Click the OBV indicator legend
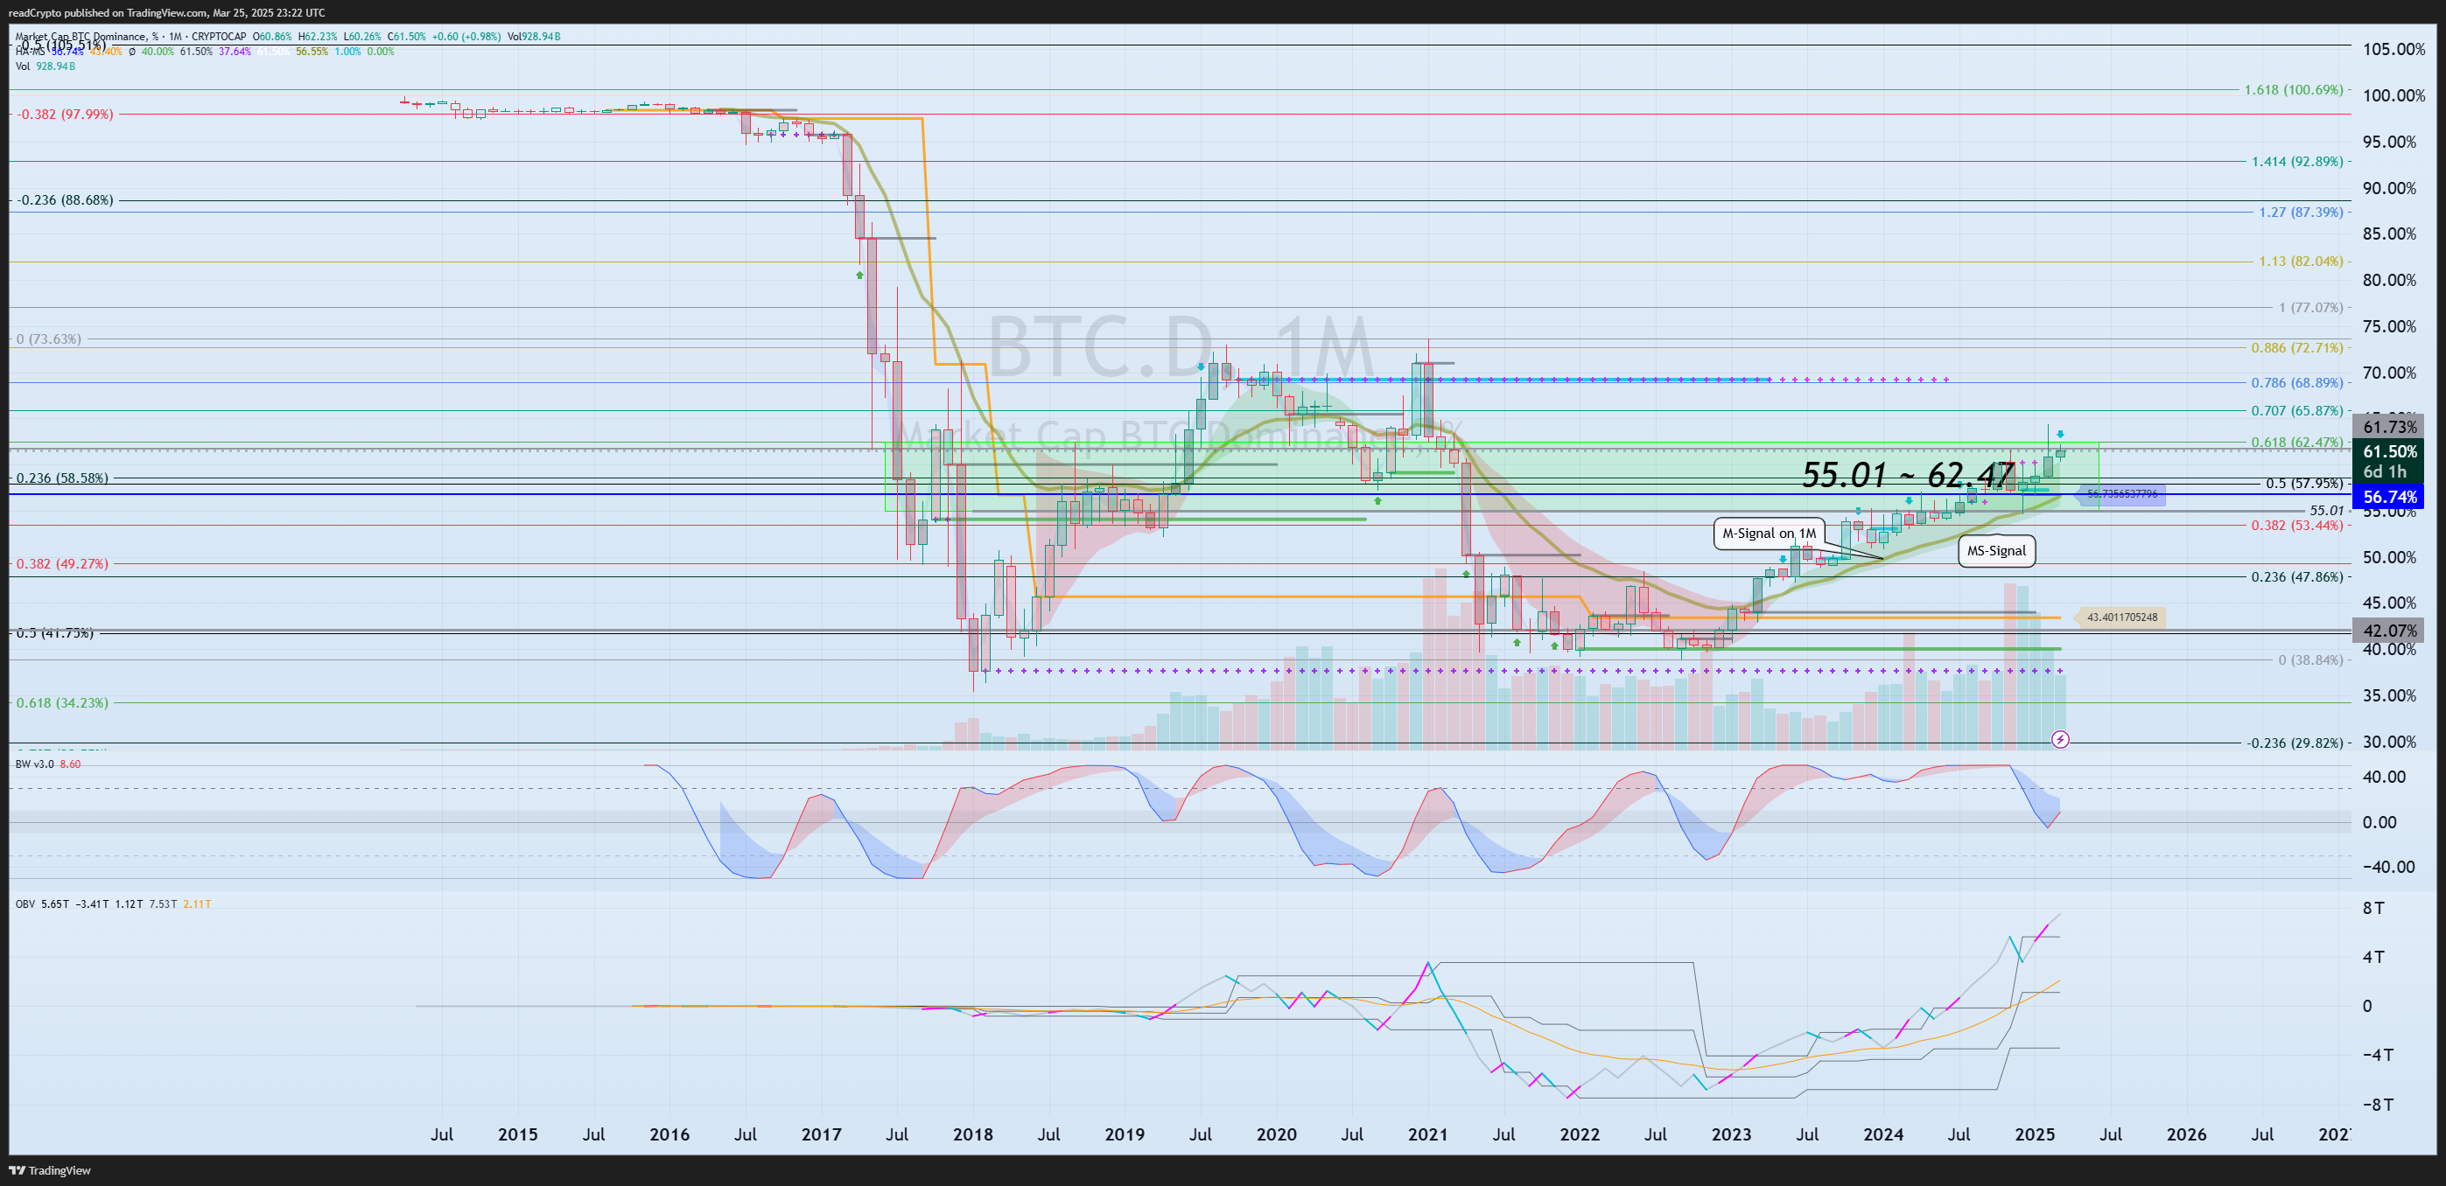The height and width of the screenshot is (1186, 2446). click(25, 904)
